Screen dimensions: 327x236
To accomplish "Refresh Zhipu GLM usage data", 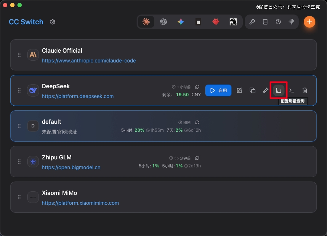I will tap(197, 158).
